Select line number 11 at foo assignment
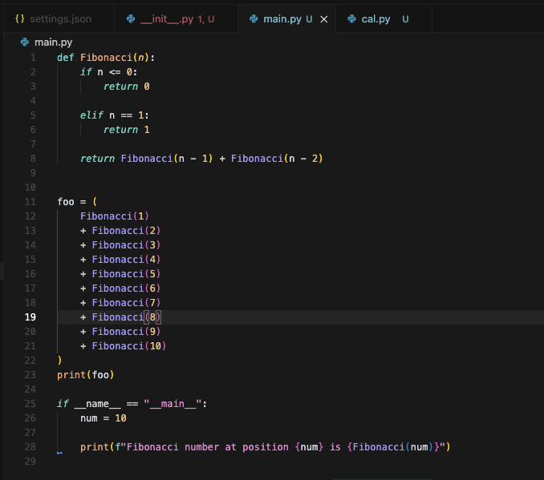544x480 pixels. (x=30, y=201)
